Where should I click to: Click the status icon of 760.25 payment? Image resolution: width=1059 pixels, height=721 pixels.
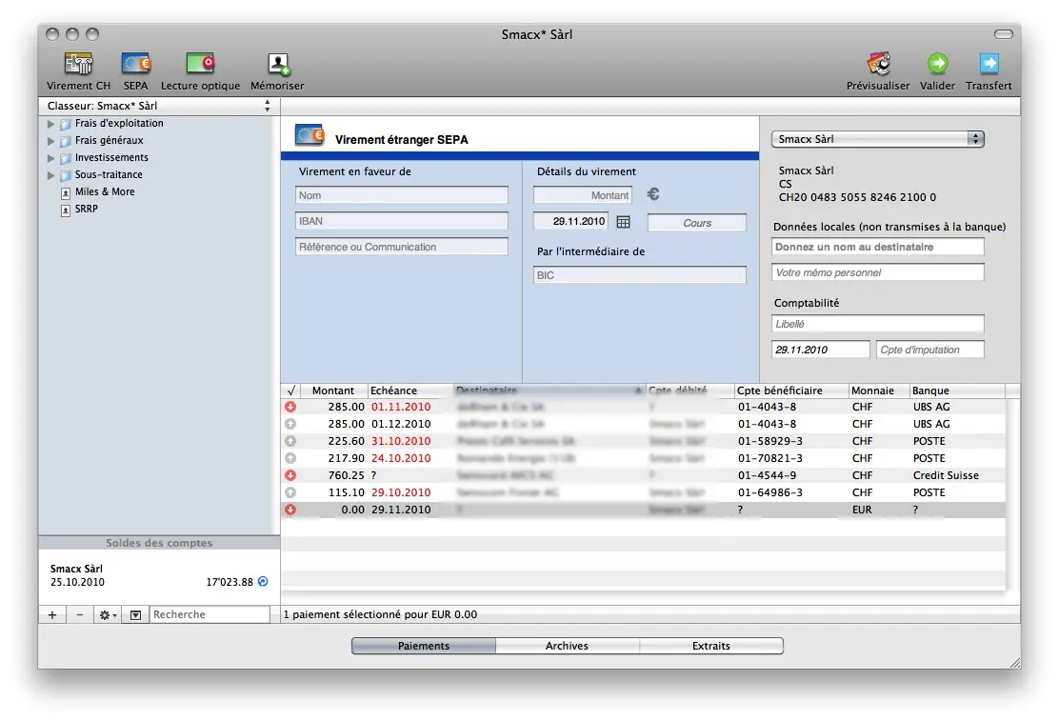[290, 475]
